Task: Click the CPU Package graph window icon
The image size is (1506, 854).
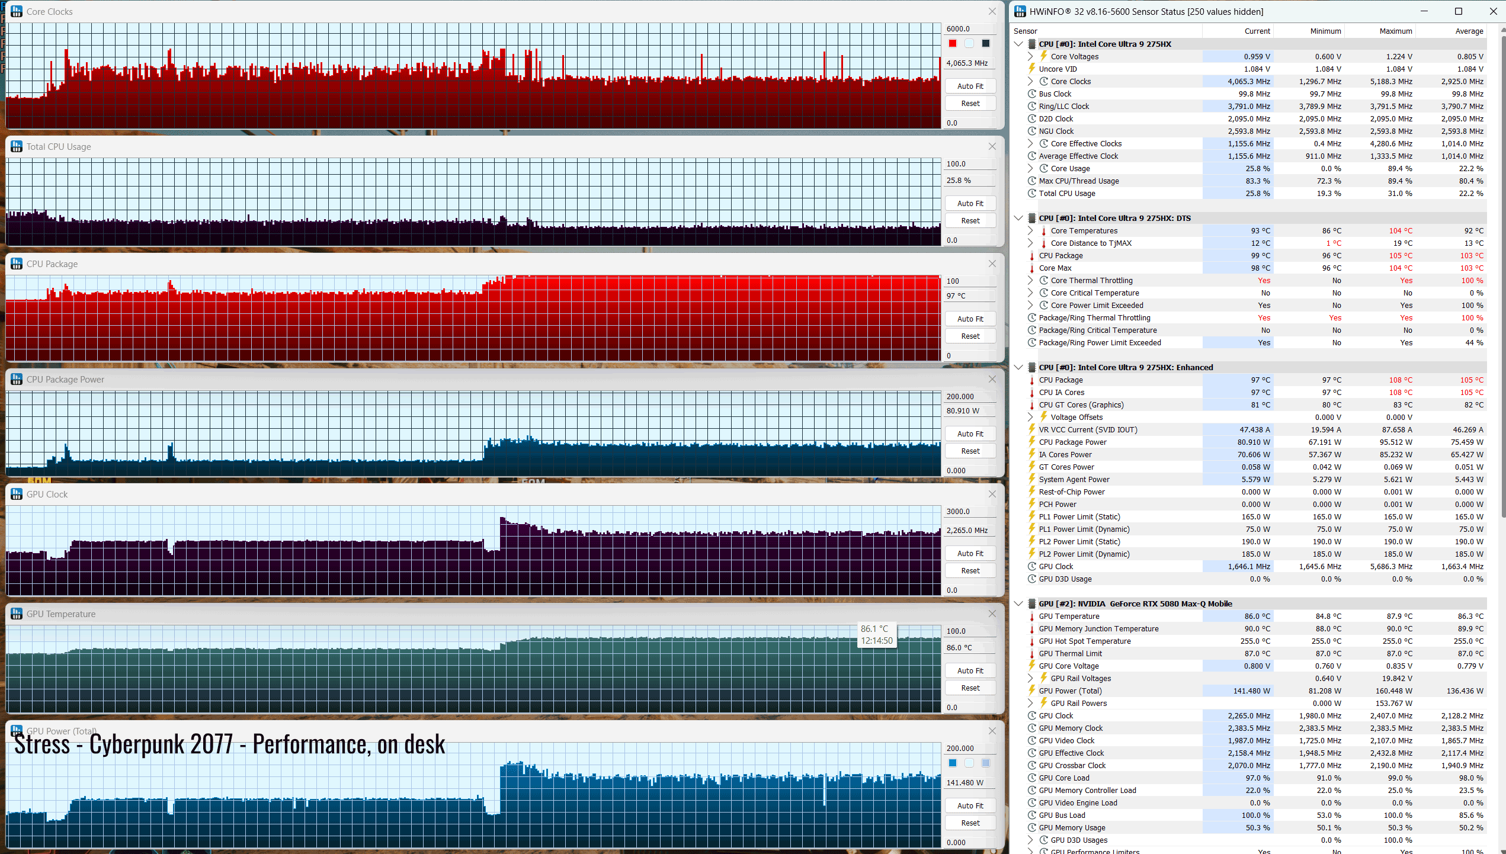Action: coord(16,264)
